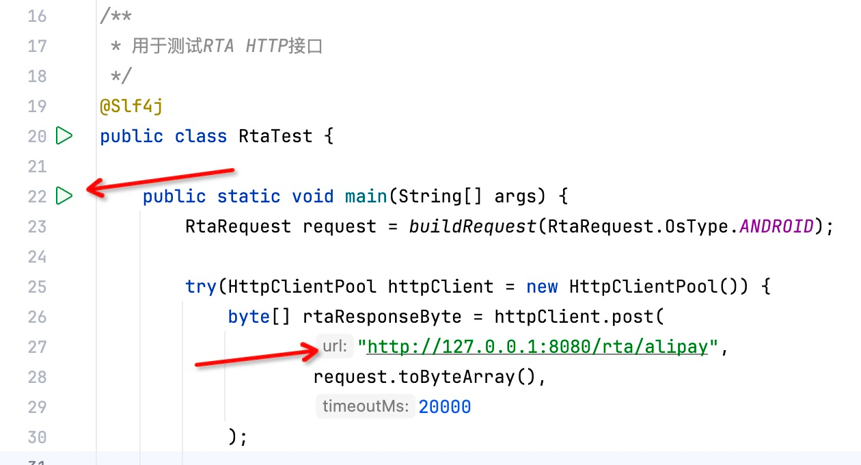This screenshot has width=861, height=465.
Task: Click the "new" keyword
Action: [x=542, y=287]
